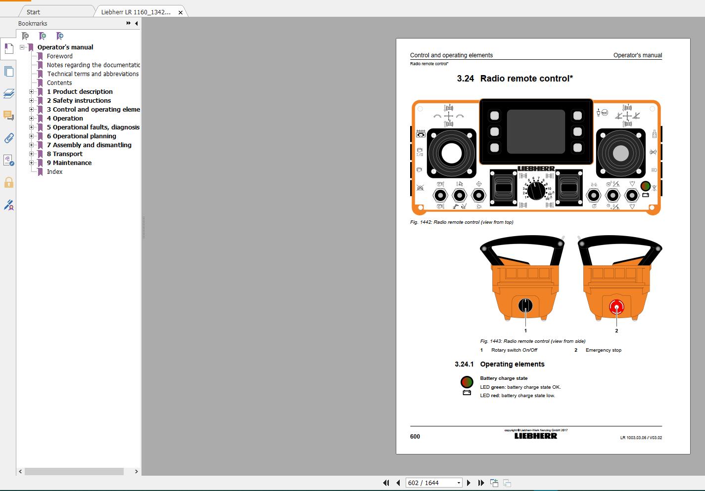Open the Layers panel icon
This screenshot has height=491, width=705.
8,93
